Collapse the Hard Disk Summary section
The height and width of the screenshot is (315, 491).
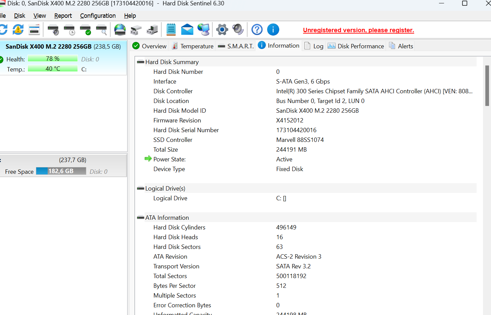coord(141,62)
